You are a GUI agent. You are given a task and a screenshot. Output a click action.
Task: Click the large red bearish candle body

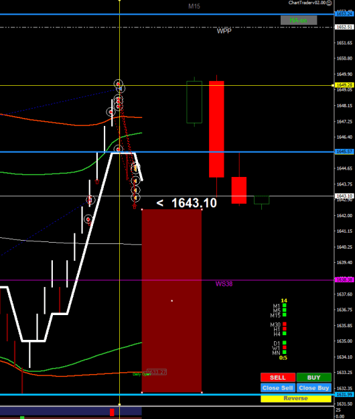216,129
